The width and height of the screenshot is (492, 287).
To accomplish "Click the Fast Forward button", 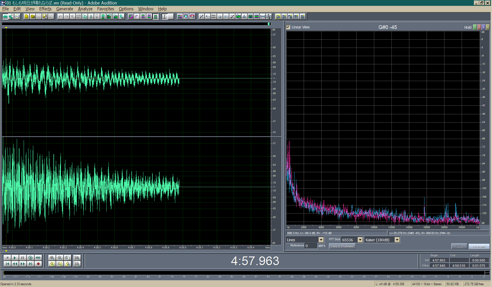I will click(23, 264).
